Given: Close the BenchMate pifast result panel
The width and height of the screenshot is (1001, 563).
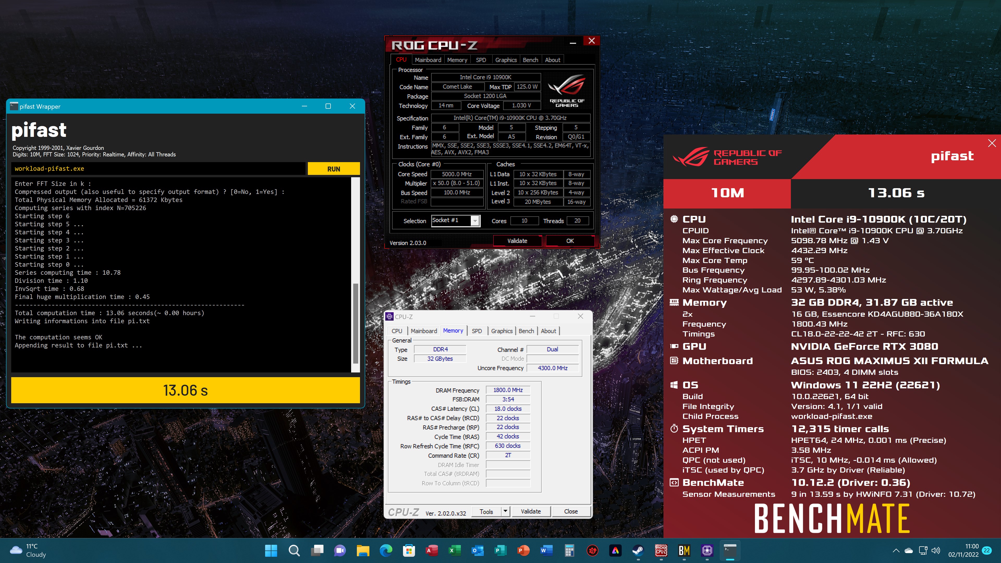Looking at the screenshot, I should click(992, 143).
